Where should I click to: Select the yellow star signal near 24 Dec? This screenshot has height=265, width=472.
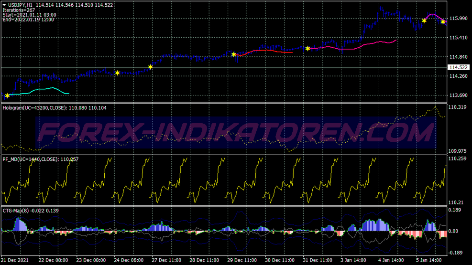coord(117,73)
